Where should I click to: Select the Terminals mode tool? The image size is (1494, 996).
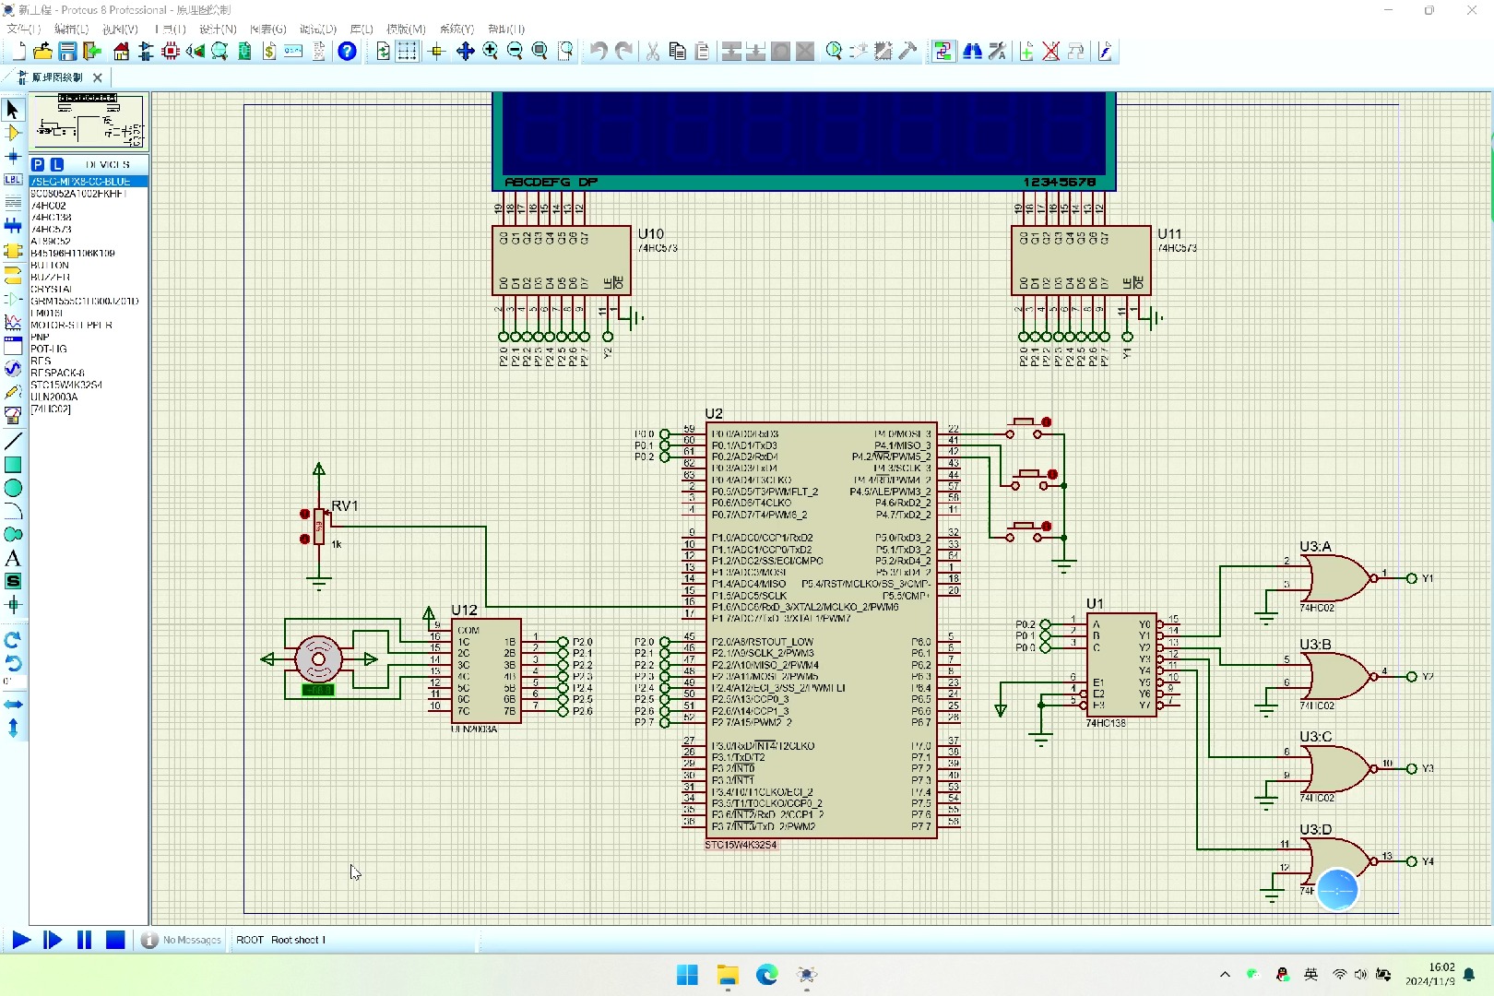coord(13,275)
